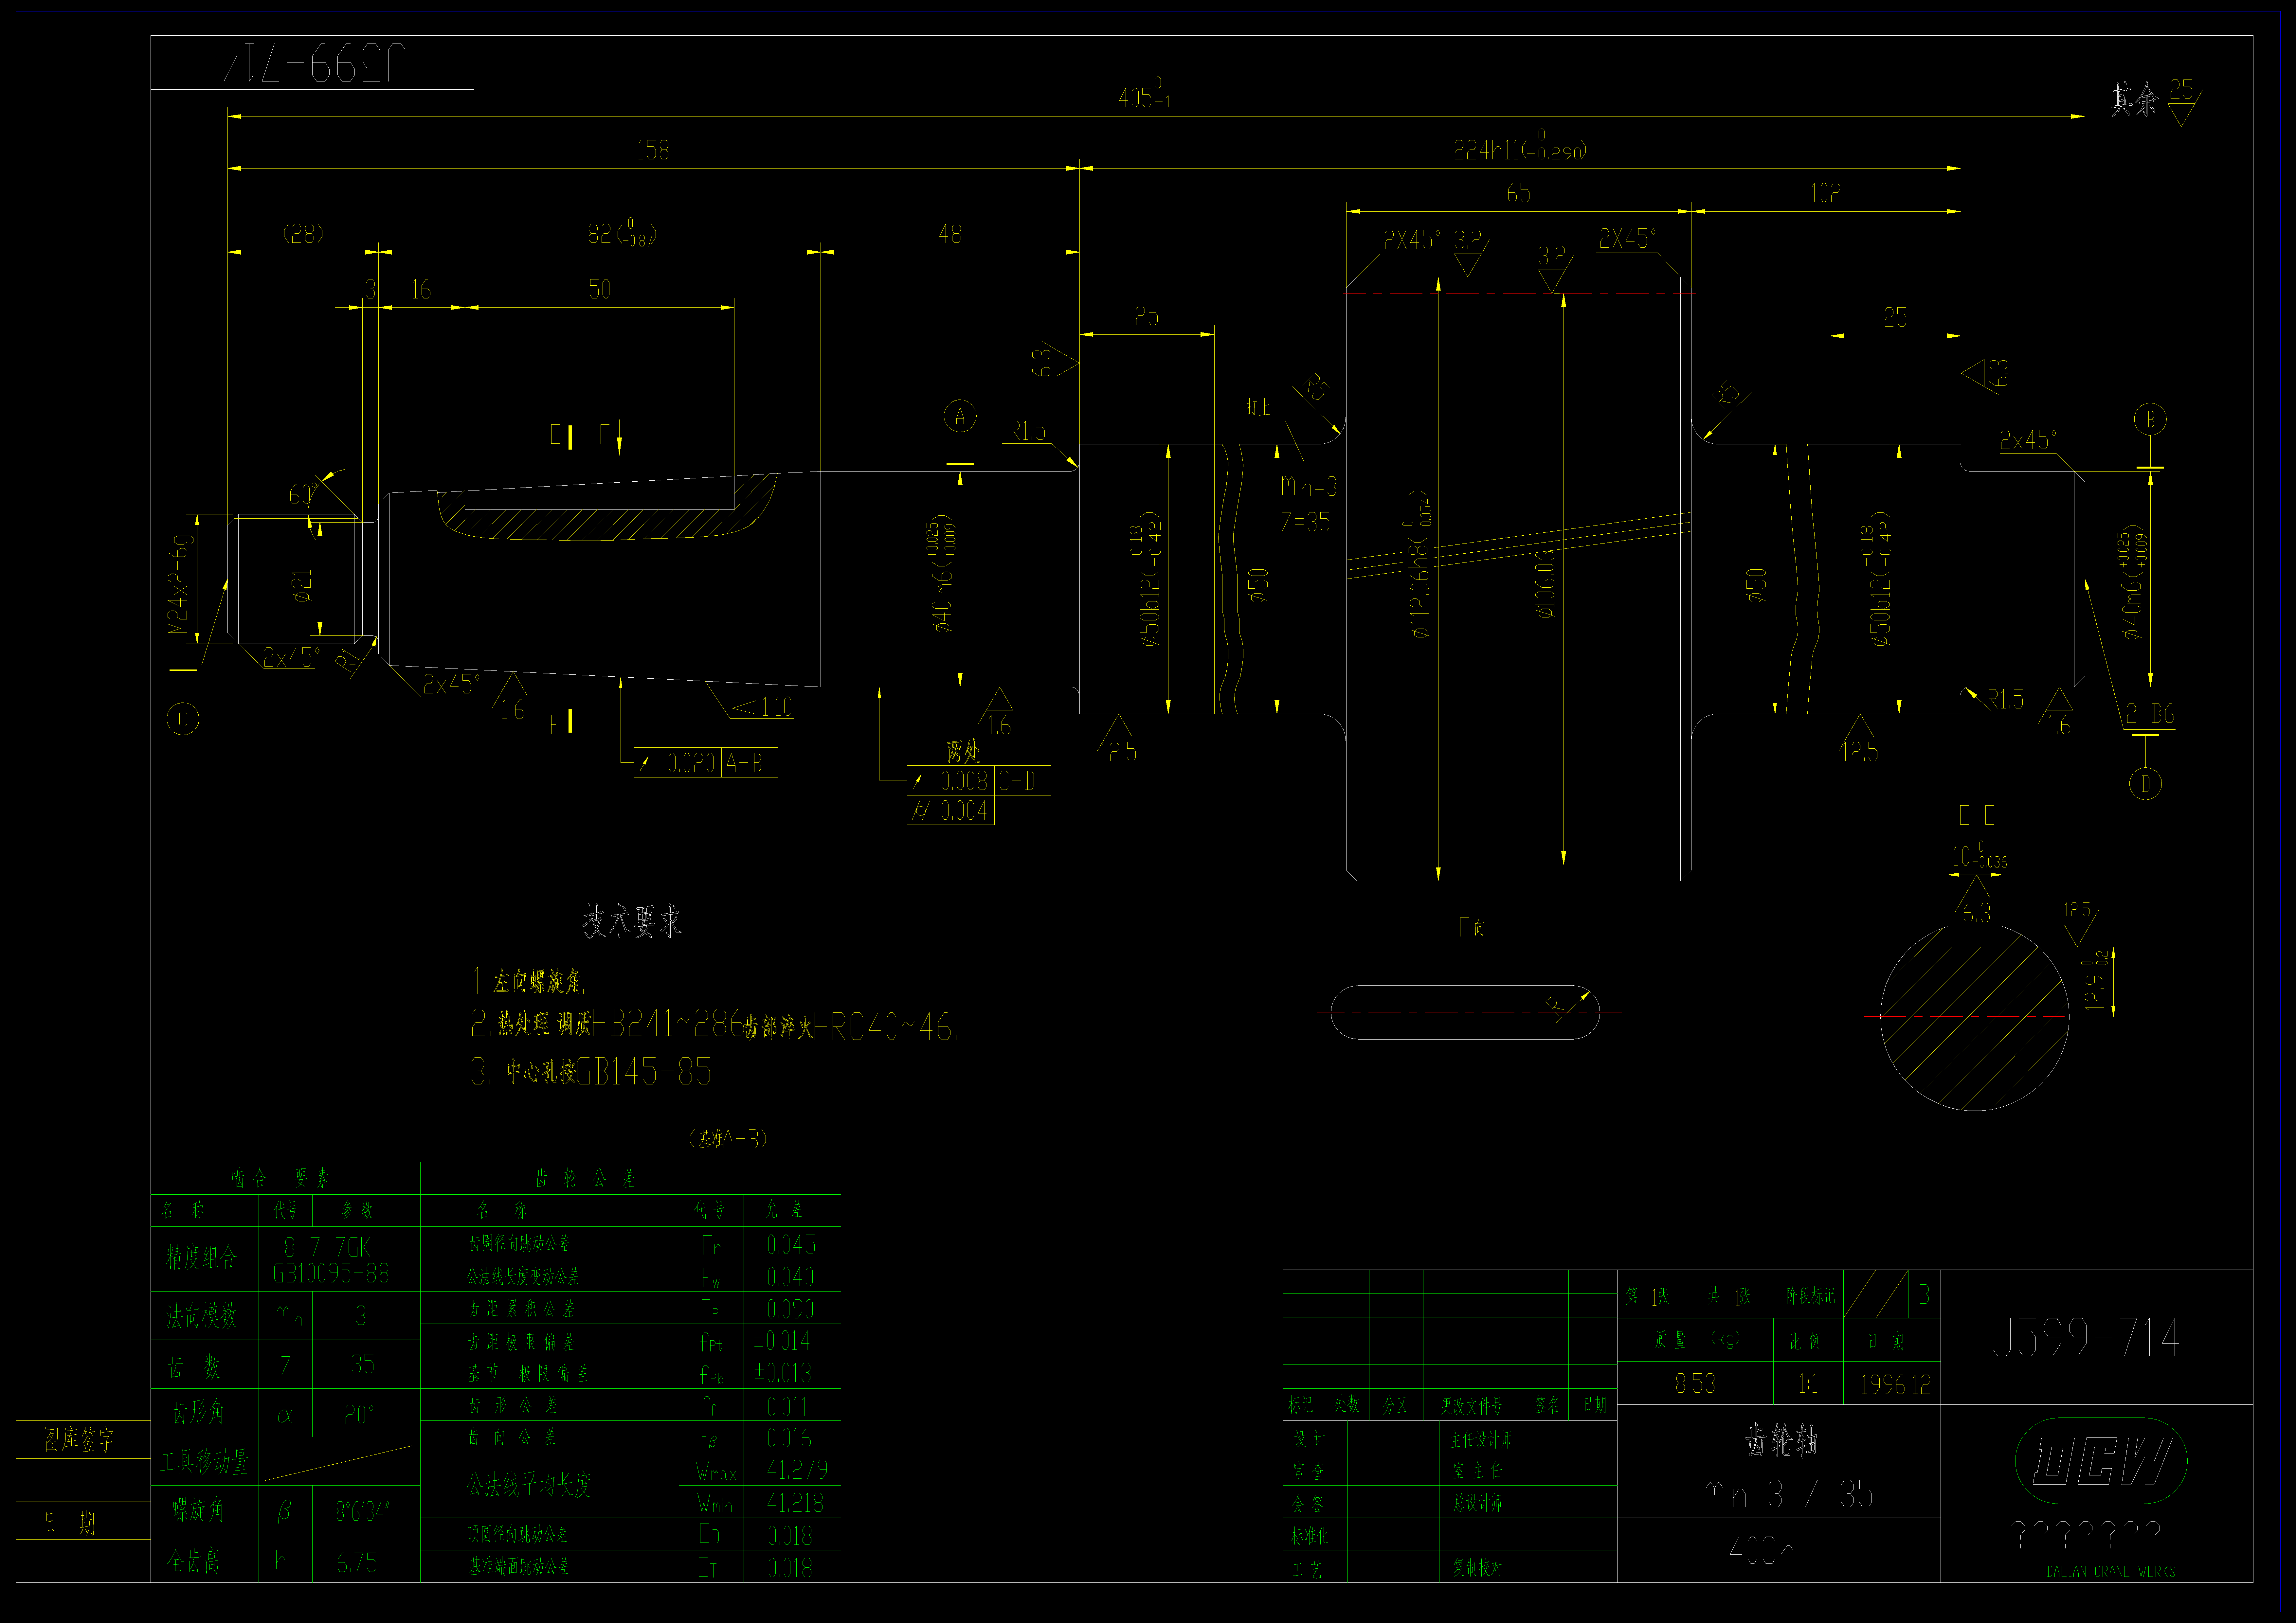The height and width of the screenshot is (1623, 2296).
Task: Select the 齿轮轴 part name
Action: tap(1781, 1441)
